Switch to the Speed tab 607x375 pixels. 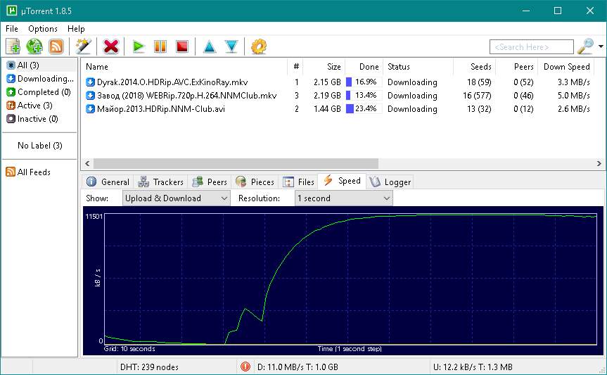(343, 181)
